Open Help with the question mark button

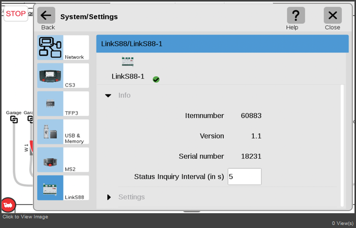[296, 15]
